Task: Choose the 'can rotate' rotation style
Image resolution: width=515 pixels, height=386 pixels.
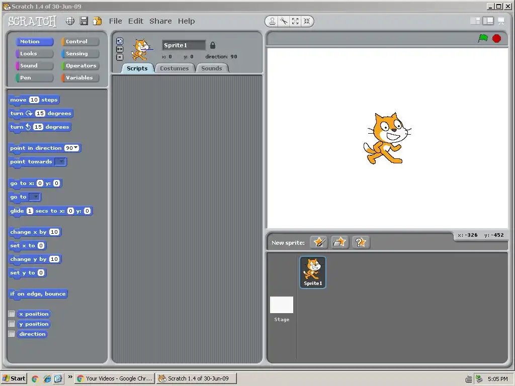Action: pos(120,41)
